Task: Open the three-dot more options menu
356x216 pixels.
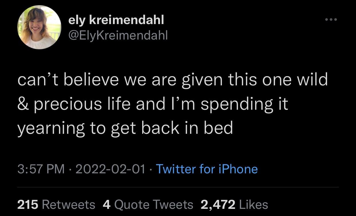Action: coord(331,20)
